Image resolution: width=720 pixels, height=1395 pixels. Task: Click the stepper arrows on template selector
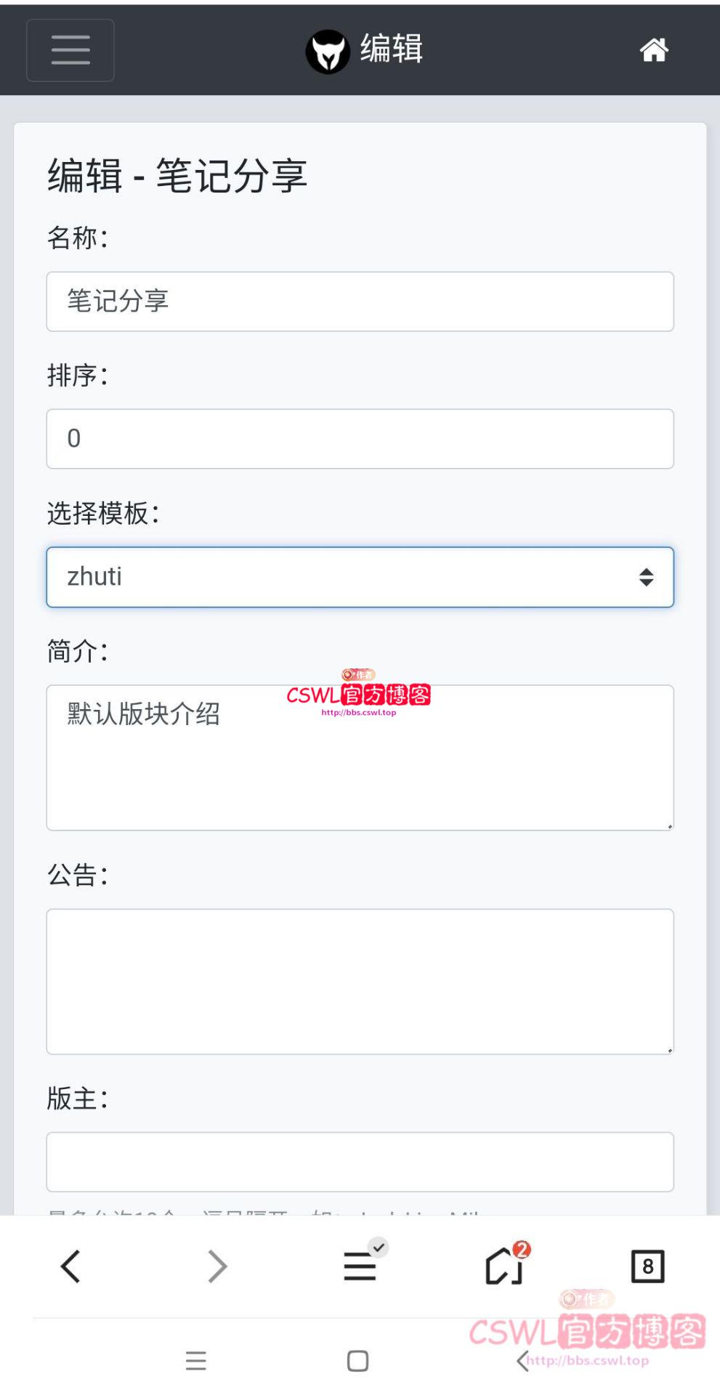[645, 577]
